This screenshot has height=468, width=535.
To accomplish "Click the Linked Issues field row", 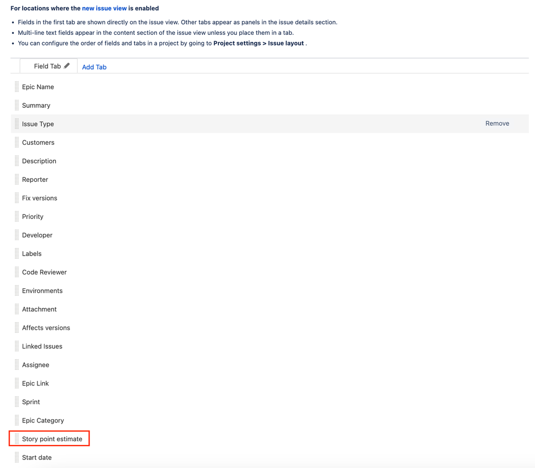I will [x=42, y=346].
